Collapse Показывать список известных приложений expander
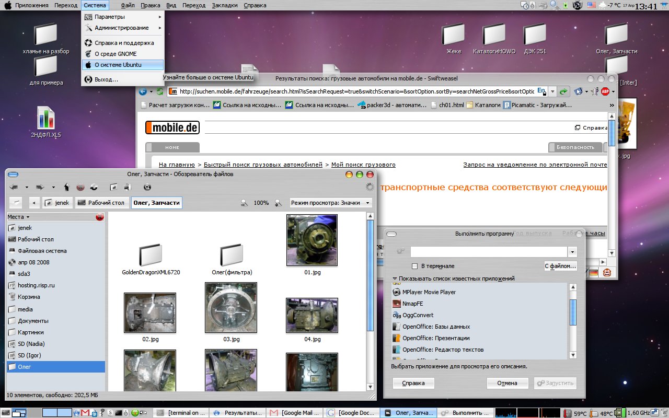669x418 pixels. tap(453, 278)
